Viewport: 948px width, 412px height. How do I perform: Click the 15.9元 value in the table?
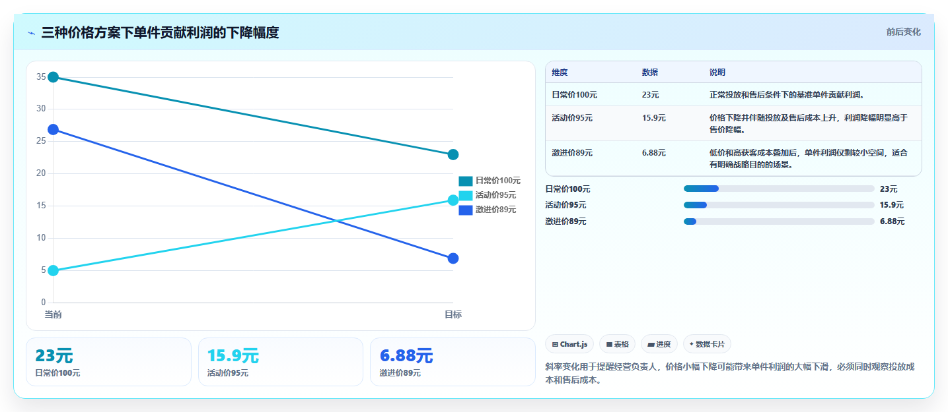653,118
